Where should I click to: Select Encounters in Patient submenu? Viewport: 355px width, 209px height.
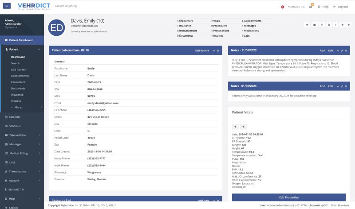click(18, 82)
